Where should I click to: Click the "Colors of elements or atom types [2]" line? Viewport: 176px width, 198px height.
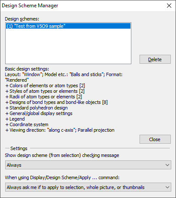click(x=45, y=86)
